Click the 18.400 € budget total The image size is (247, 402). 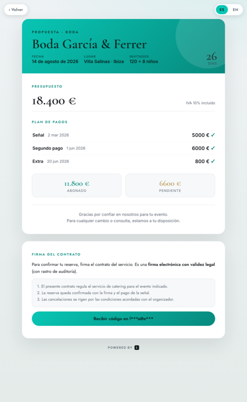(54, 101)
